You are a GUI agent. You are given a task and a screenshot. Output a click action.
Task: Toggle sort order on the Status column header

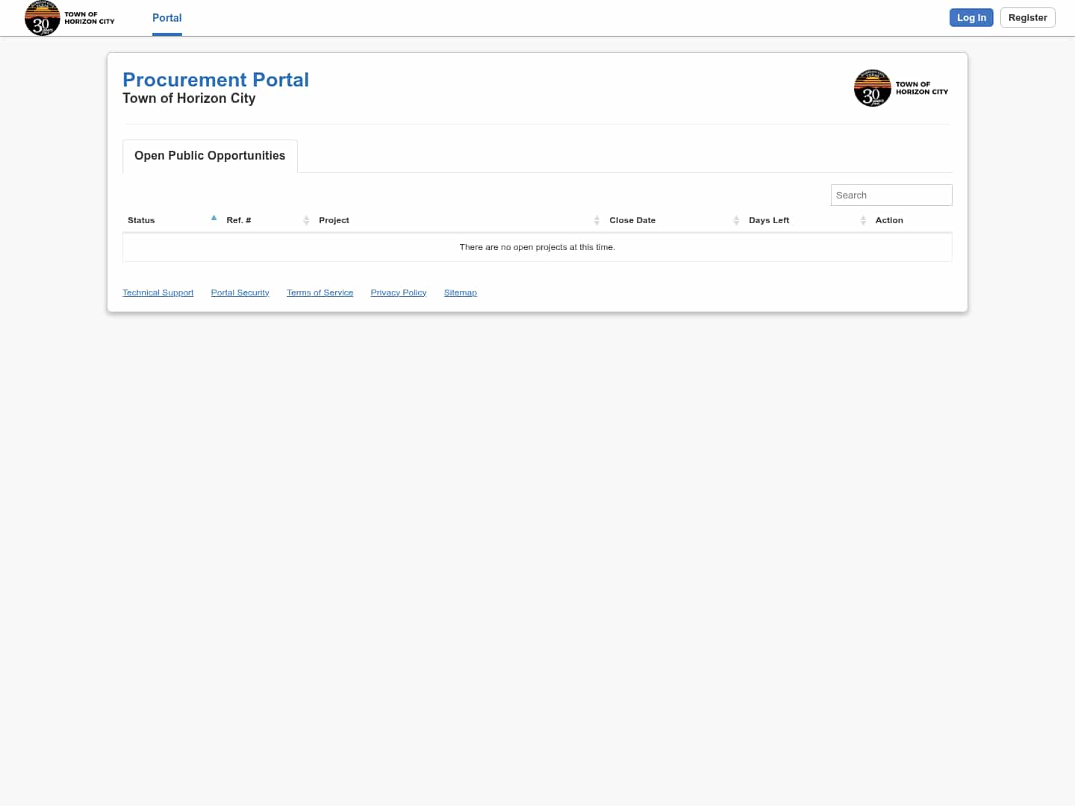click(x=141, y=220)
